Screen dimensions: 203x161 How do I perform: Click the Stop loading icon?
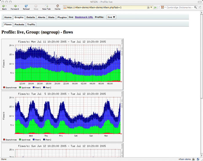pos(36,6)
